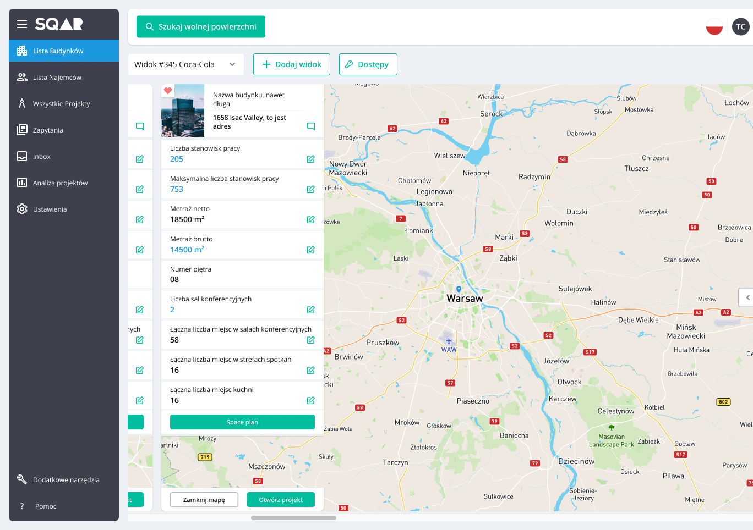Open Lista Najemców in the sidebar
This screenshot has height=530, width=753.
click(57, 78)
